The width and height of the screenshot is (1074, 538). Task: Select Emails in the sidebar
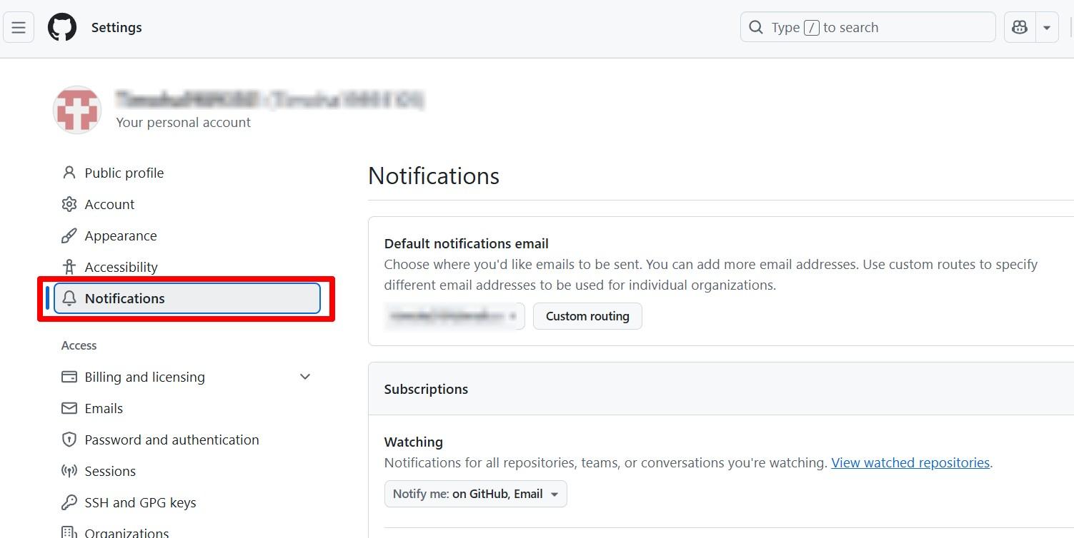pos(104,408)
